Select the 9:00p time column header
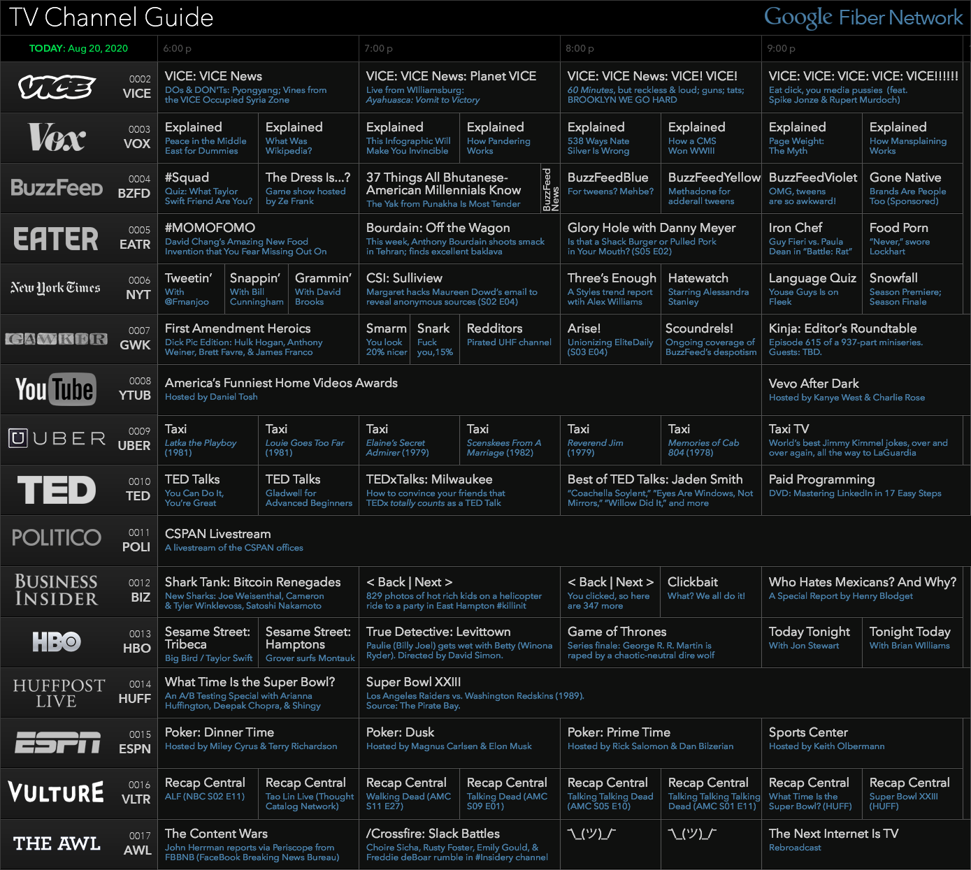Viewport: 971px width, 870px height. (x=778, y=48)
